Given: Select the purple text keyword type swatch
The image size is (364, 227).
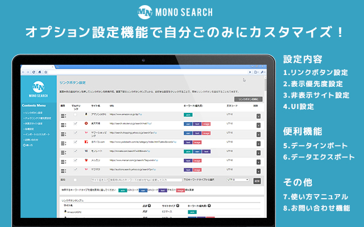Looking at the screenshot, I should point(163,191).
